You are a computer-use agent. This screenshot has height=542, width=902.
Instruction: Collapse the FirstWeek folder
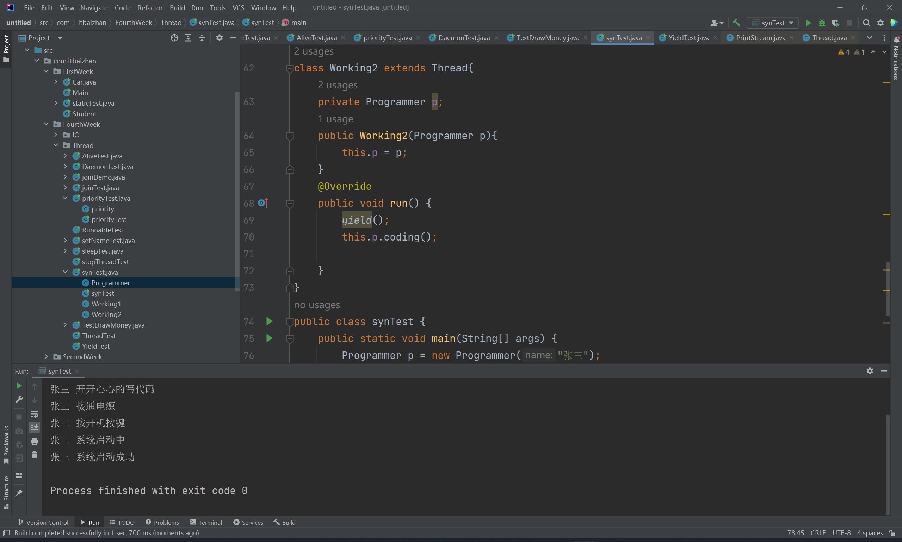[47, 71]
